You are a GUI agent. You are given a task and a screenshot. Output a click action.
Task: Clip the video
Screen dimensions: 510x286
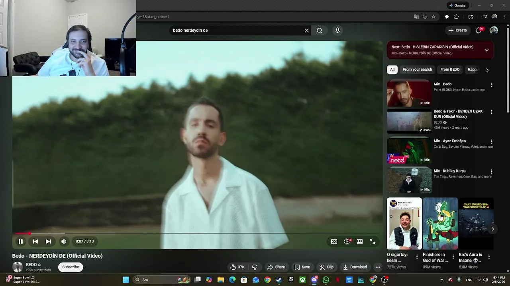[x=326, y=267]
